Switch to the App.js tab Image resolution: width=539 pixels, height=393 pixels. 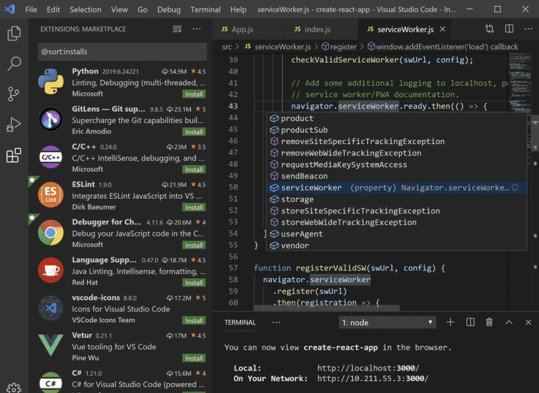click(249, 29)
